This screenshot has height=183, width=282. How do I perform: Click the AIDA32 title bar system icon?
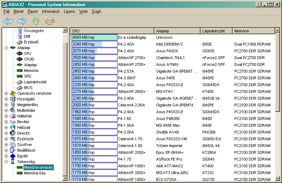click(x=5, y=5)
